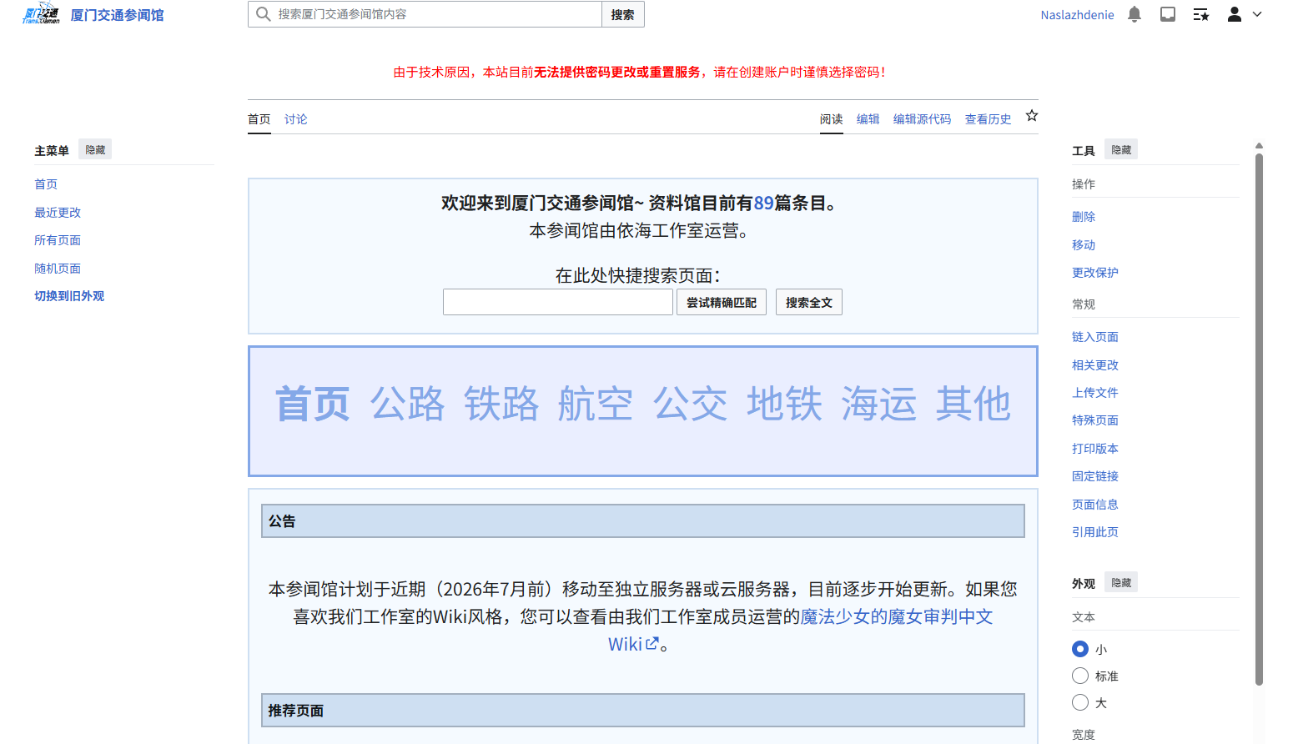Select the 小 text size option
This screenshot has width=1298, height=744.
coord(1079,648)
